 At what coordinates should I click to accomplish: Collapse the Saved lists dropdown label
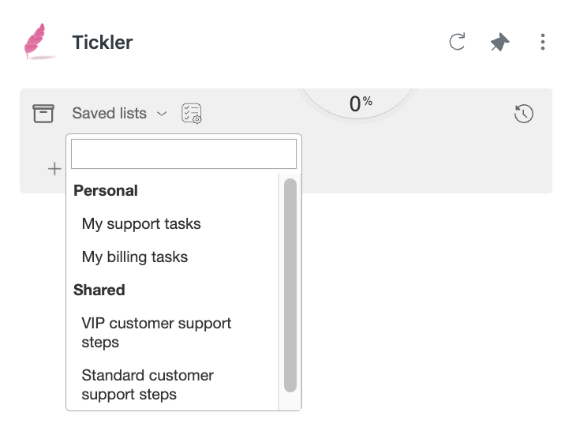tap(110, 113)
